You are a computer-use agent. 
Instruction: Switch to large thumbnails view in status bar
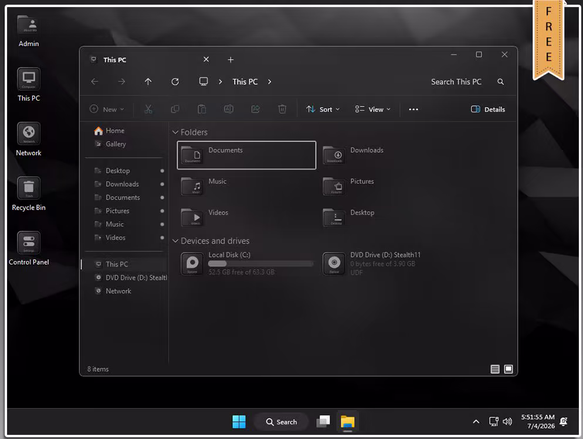point(509,369)
